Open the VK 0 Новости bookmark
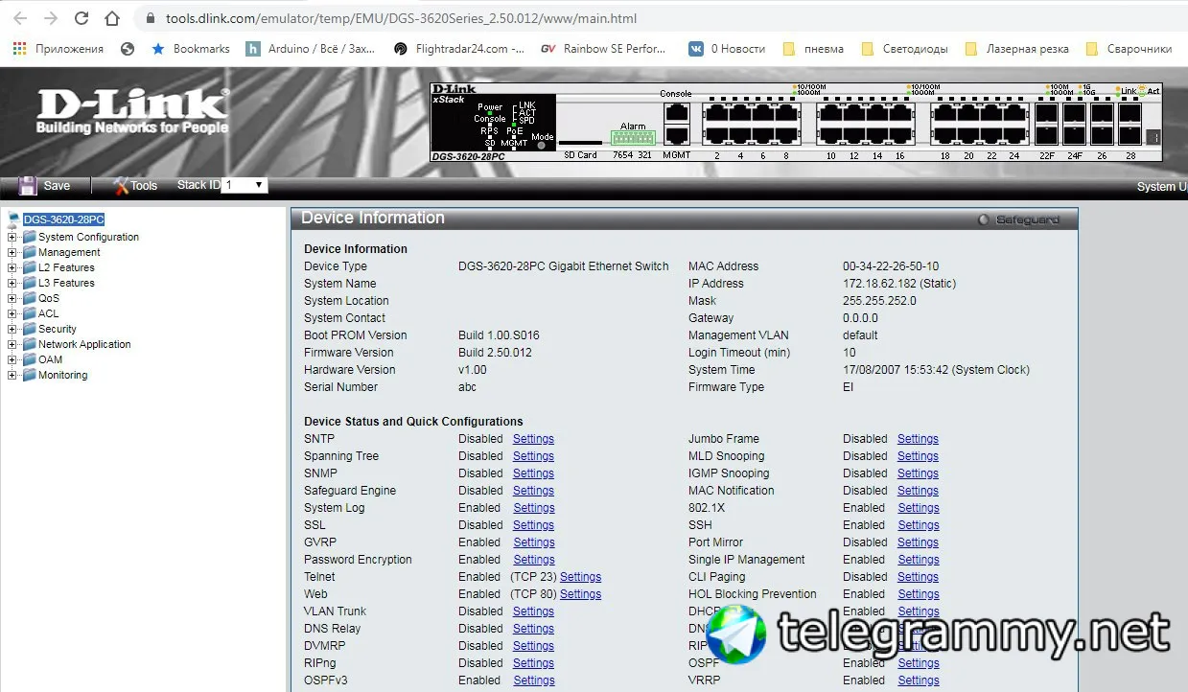Screen dimensions: 1188x692 (727, 49)
